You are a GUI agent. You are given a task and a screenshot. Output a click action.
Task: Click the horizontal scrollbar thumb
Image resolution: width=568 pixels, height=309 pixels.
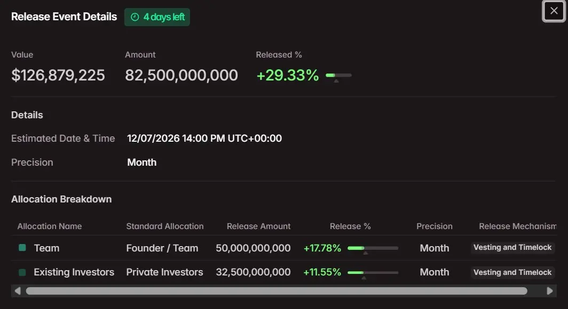click(x=277, y=291)
